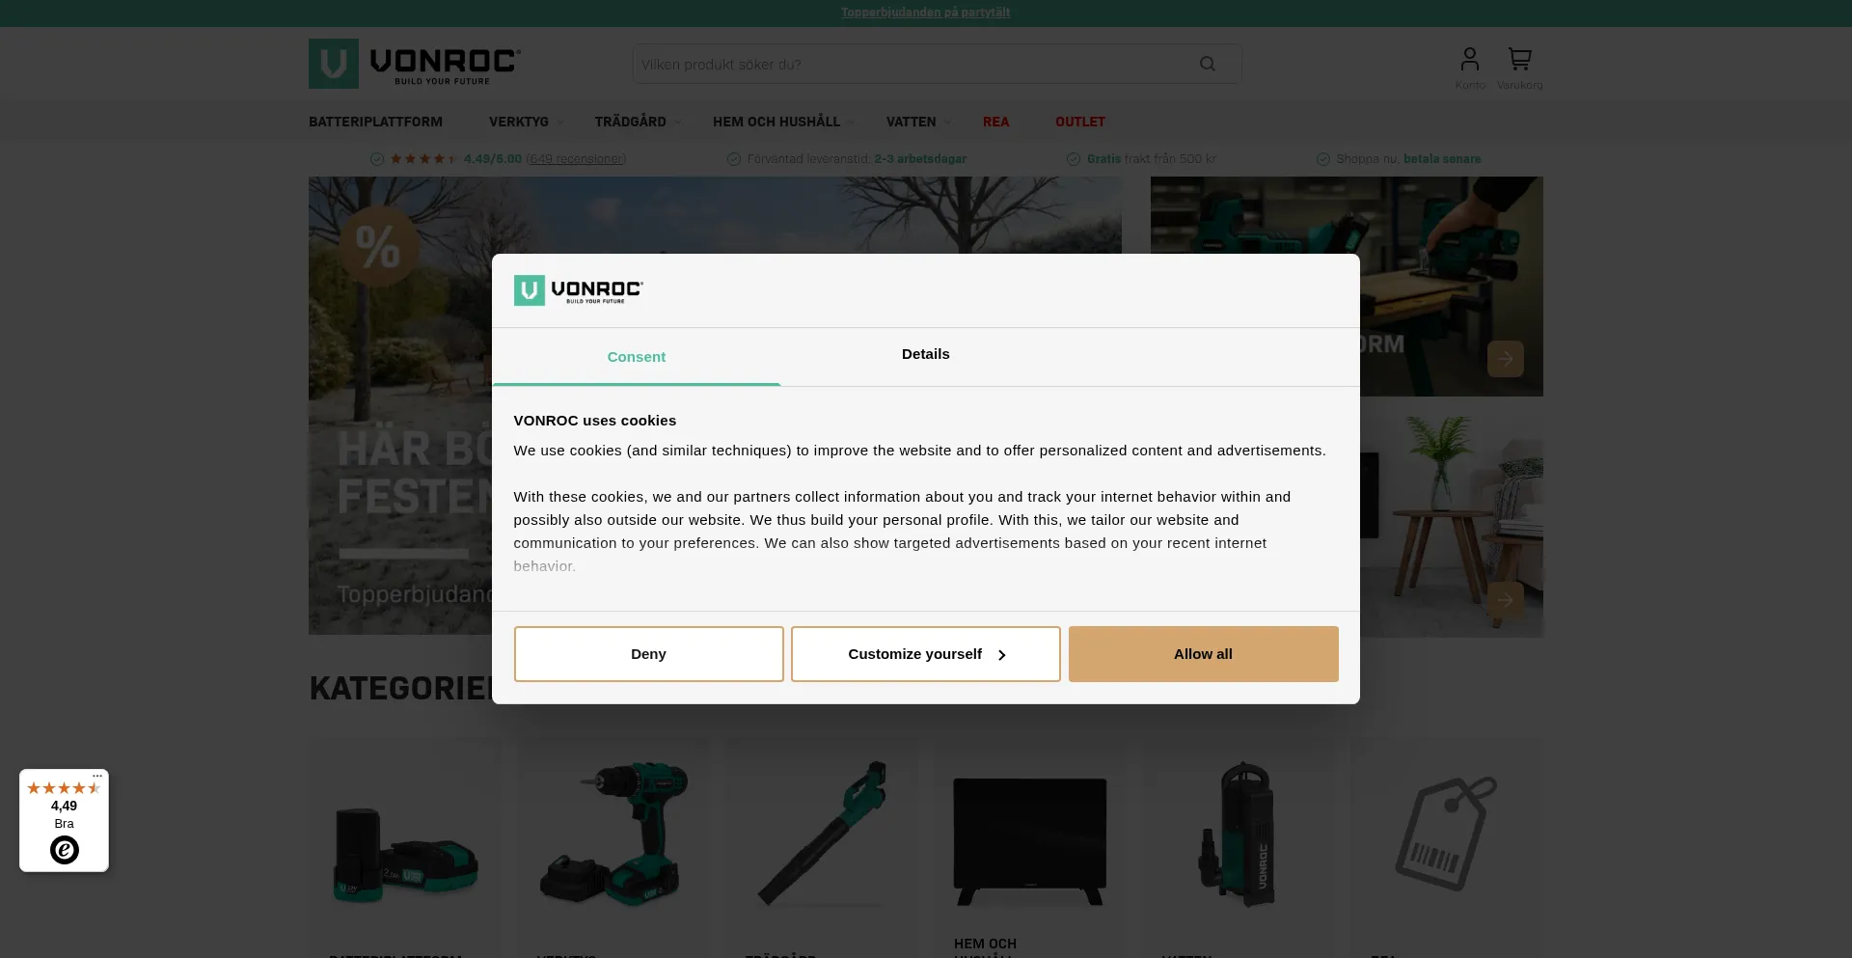Viewport: 1852px width, 958px height.
Task: Click the arrow button on living room banner
Action: coord(1505,599)
